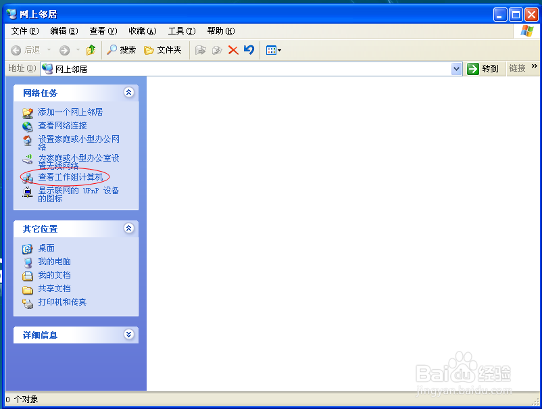
Task: Click the network icon in address bar
Action: [x=47, y=69]
